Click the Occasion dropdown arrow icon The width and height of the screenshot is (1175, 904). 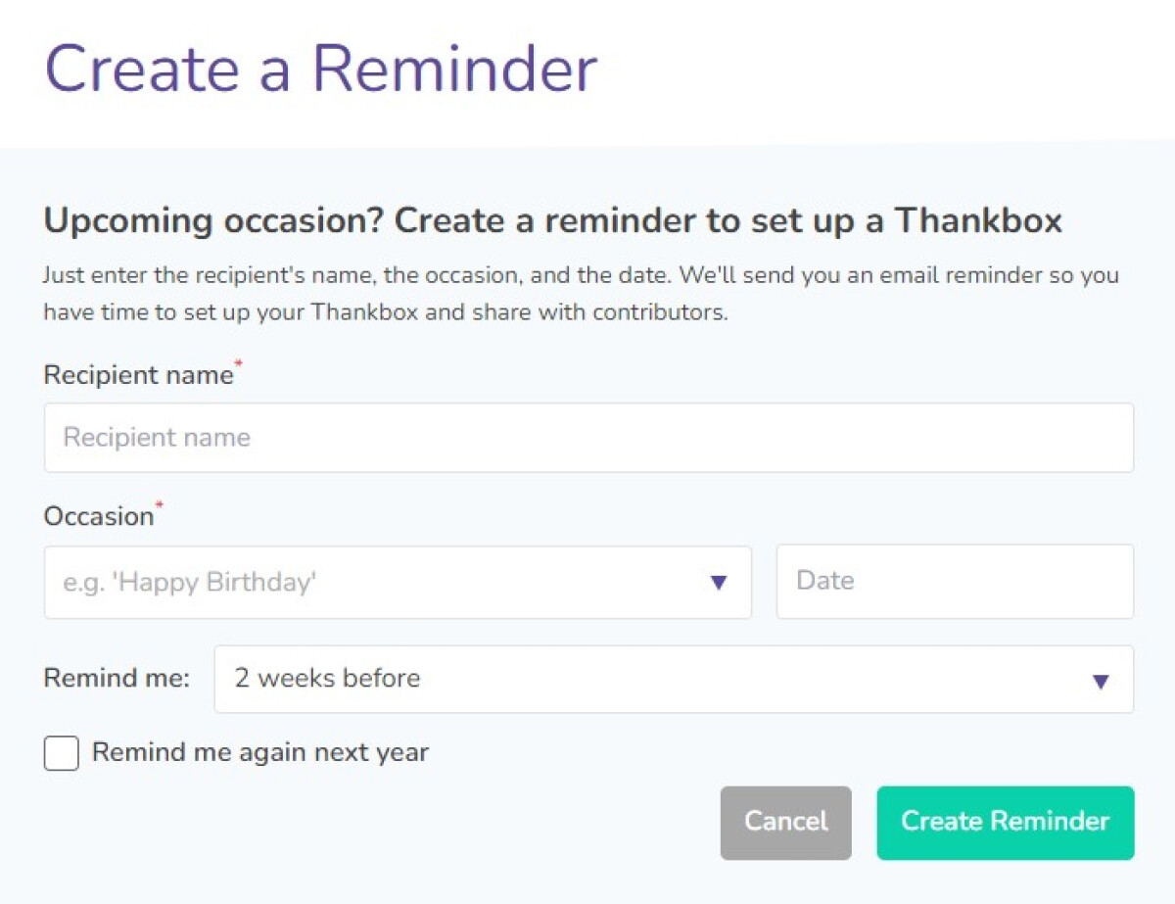tap(719, 583)
